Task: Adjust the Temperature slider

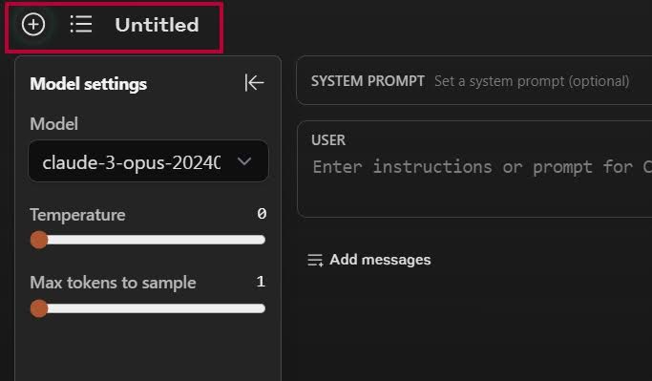Action: click(x=148, y=240)
